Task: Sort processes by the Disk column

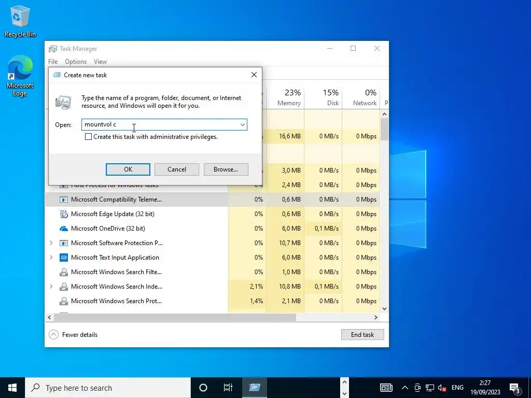Action: tap(324, 97)
